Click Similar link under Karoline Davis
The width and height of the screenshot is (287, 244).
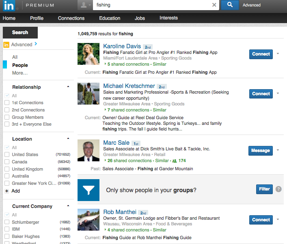(x=160, y=64)
